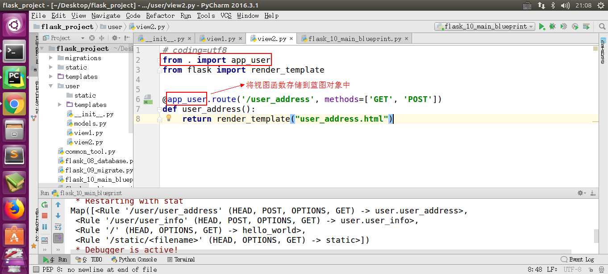Select flask_09_migrate.py in project tree
The height and width of the screenshot is (274, 608).
pos(96,170)
